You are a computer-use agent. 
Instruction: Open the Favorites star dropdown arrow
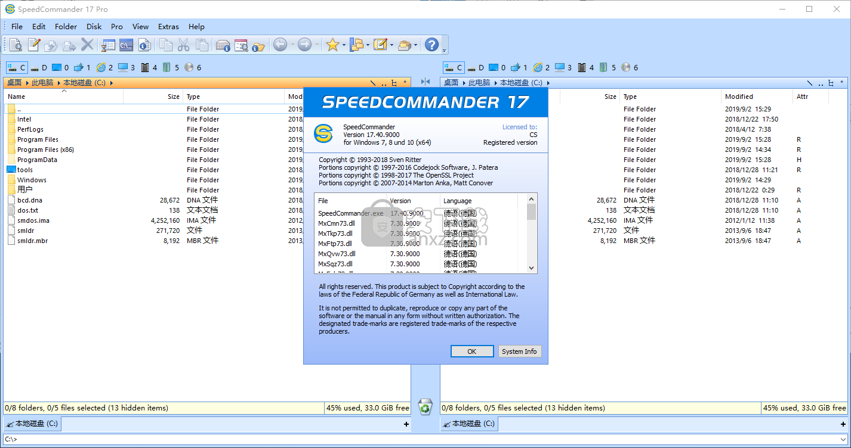coord(344,45)
